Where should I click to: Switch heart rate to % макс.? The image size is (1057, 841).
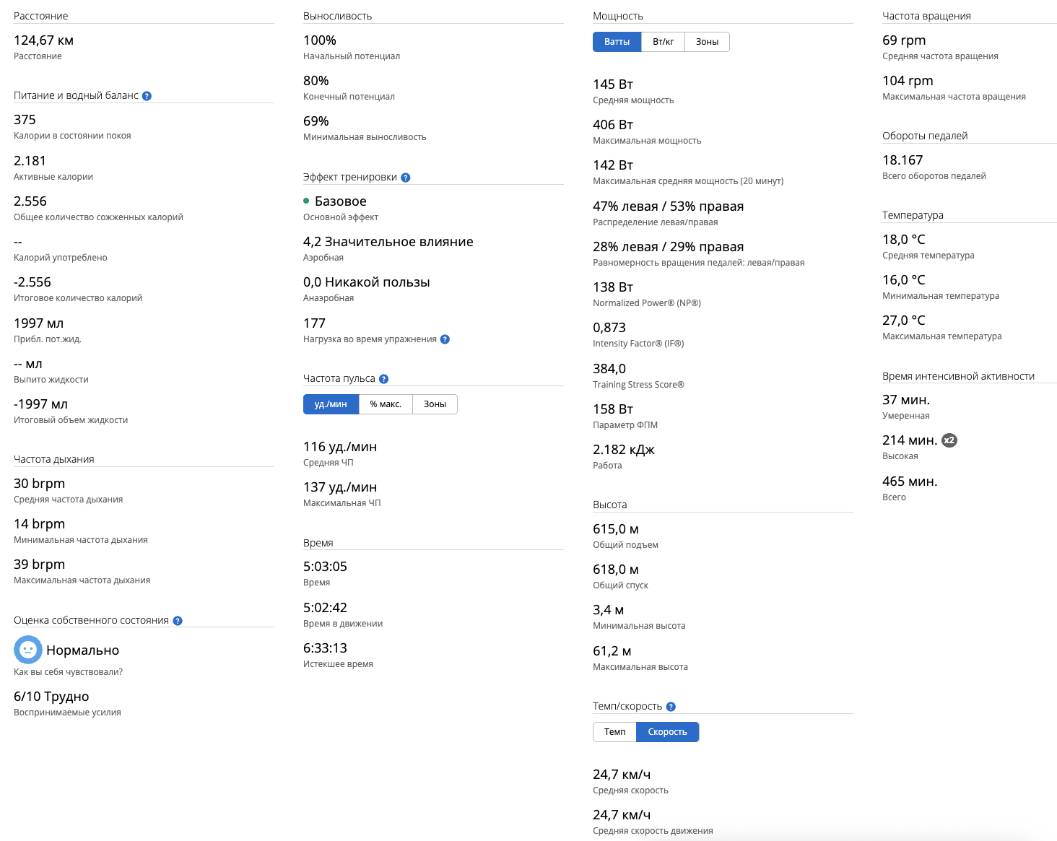386,404
